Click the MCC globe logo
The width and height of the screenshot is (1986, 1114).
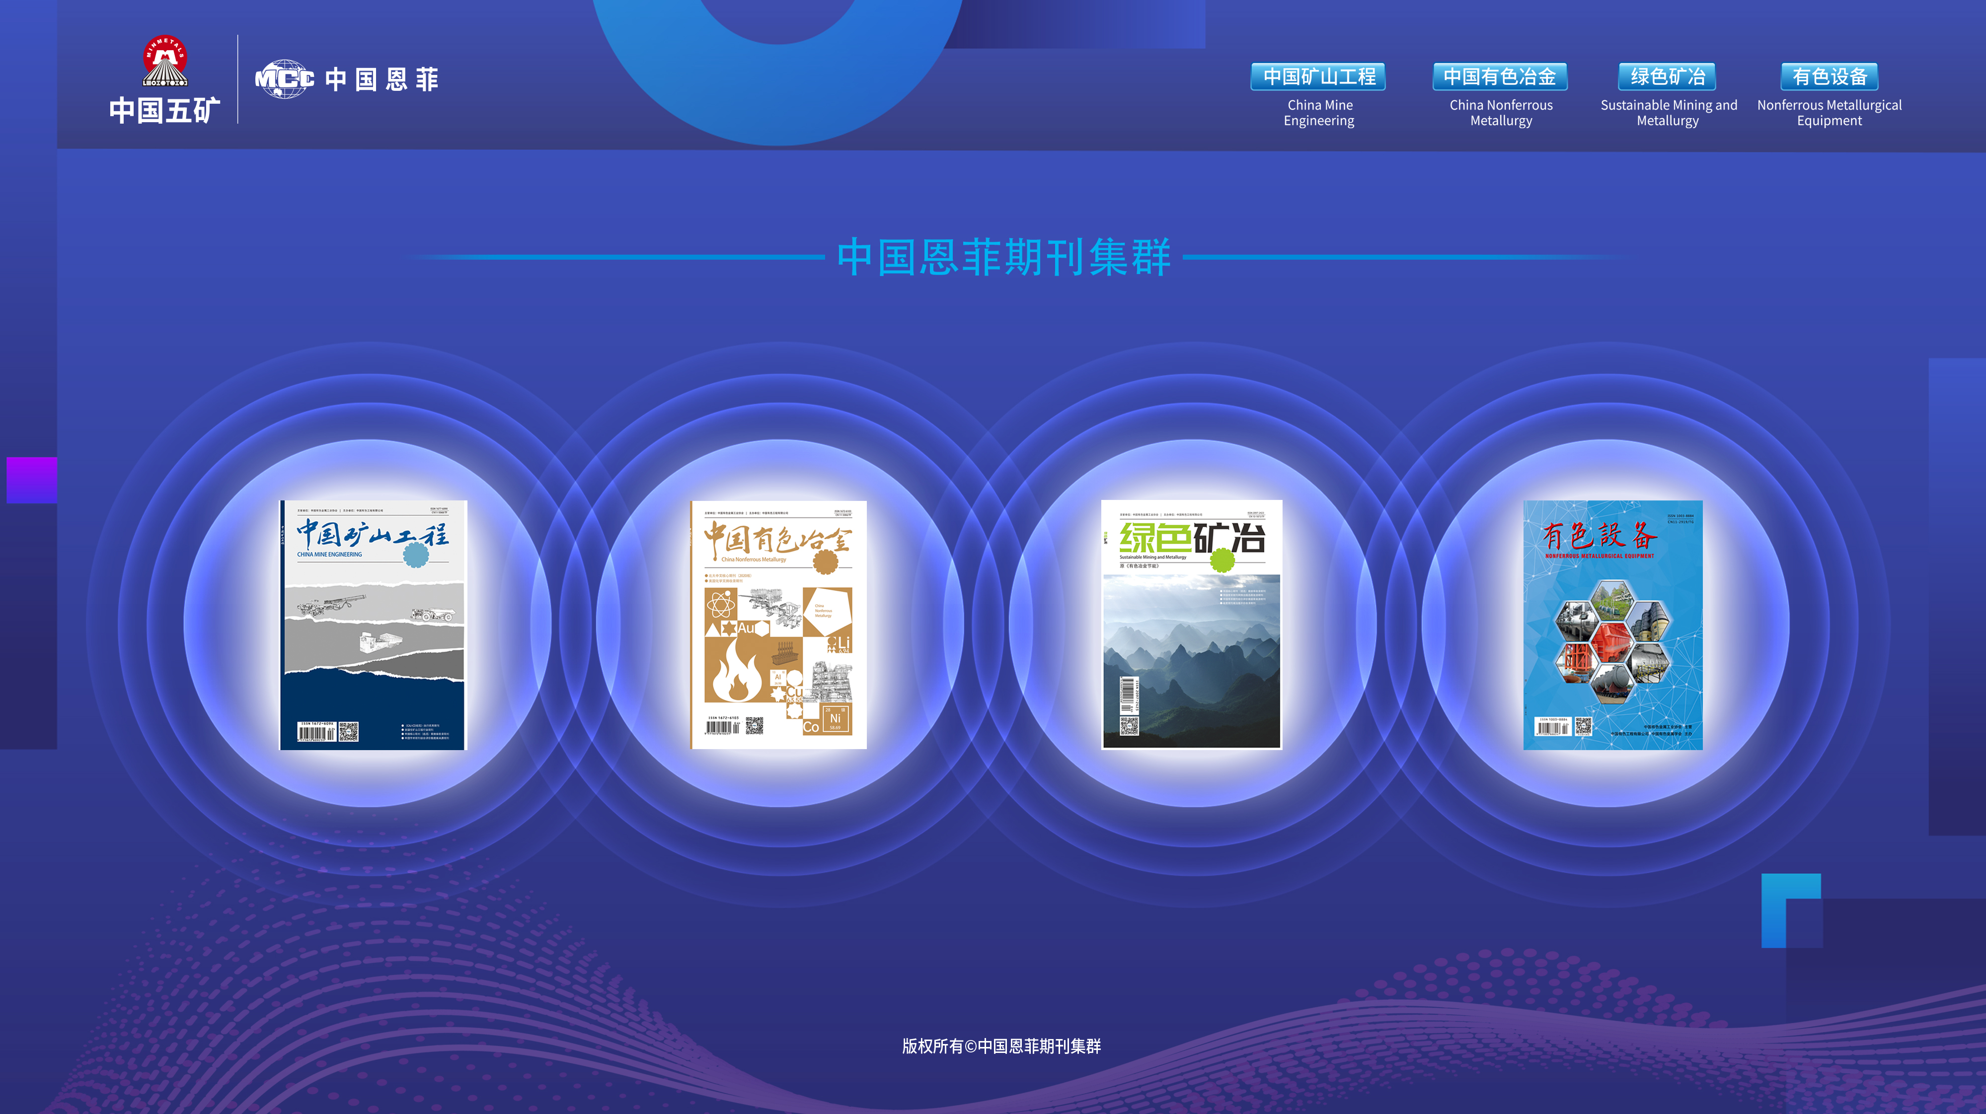pos(284,78)
